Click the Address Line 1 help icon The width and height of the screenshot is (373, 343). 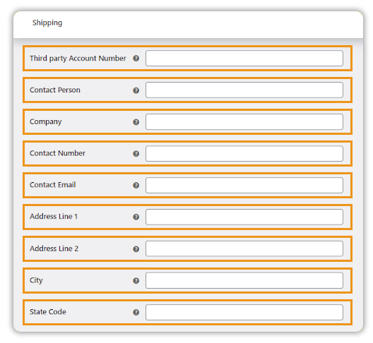tap(136, 217)
